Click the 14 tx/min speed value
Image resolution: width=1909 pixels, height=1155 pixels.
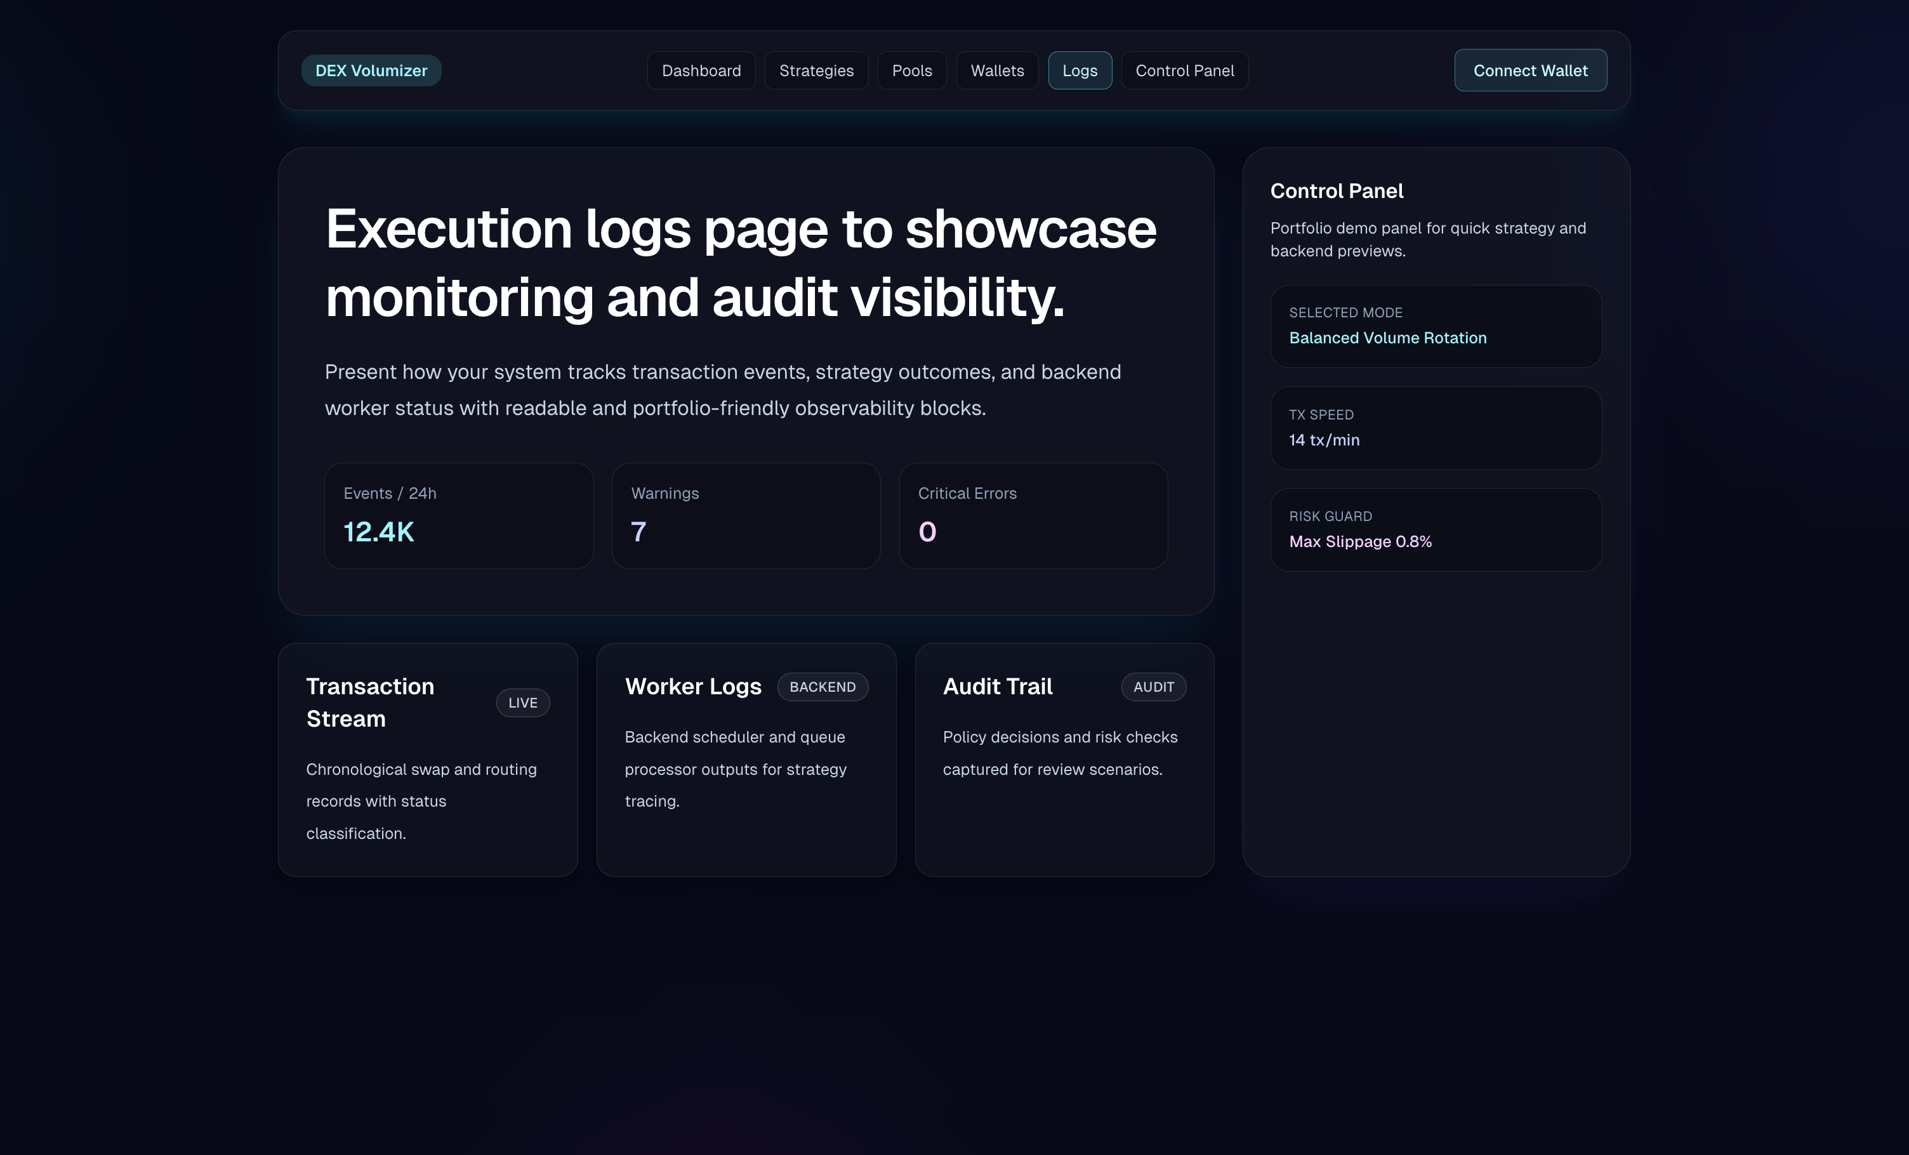click(x=1324, y=440)
